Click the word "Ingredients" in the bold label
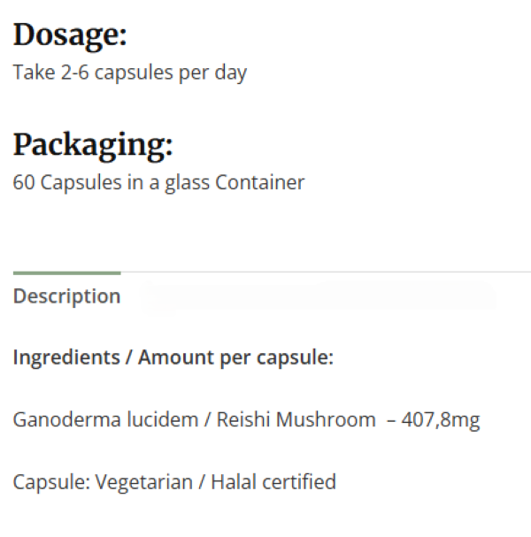The height and width of the screenshot is (537, 531). pos(66,358)
